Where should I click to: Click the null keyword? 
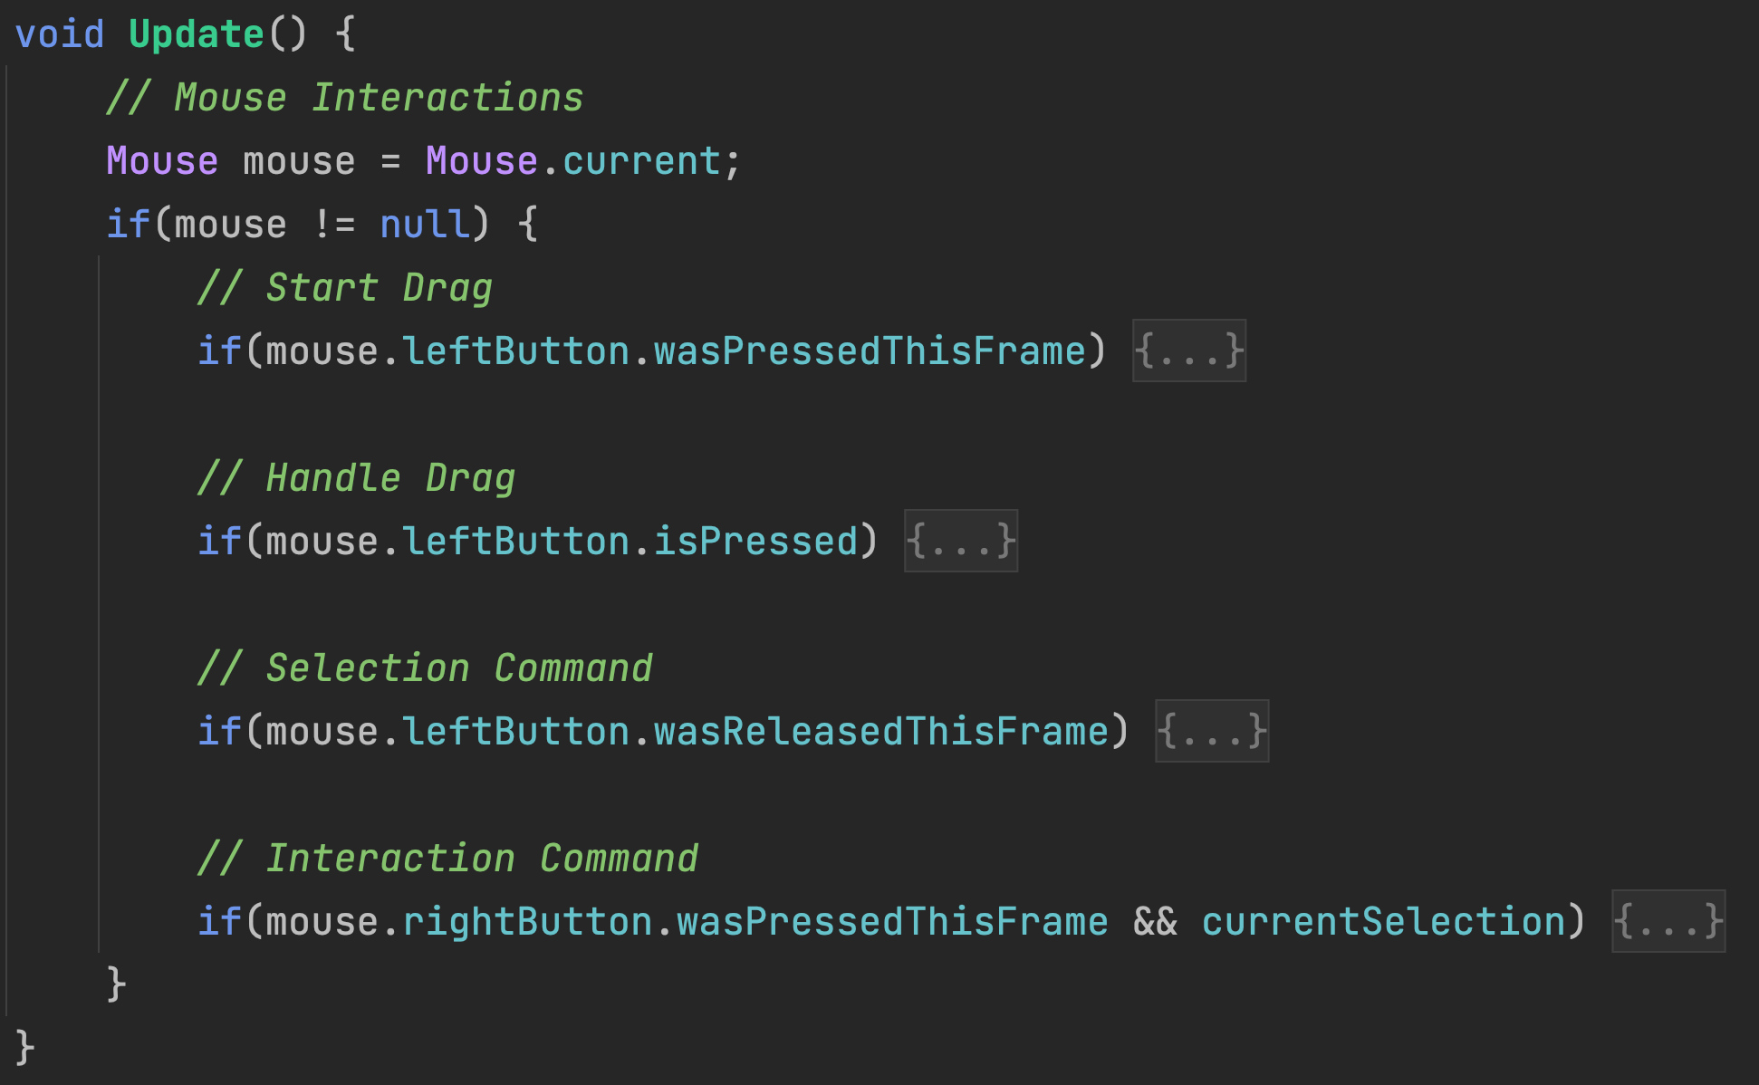click(424, 224)
